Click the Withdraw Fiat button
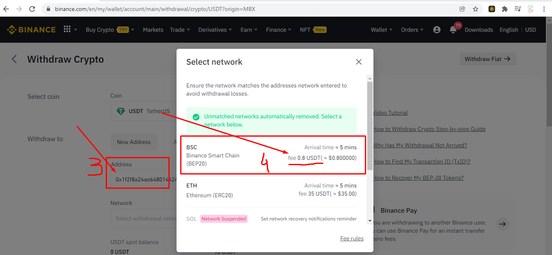This screenshot has height=255, width=552. pos(488,59)
